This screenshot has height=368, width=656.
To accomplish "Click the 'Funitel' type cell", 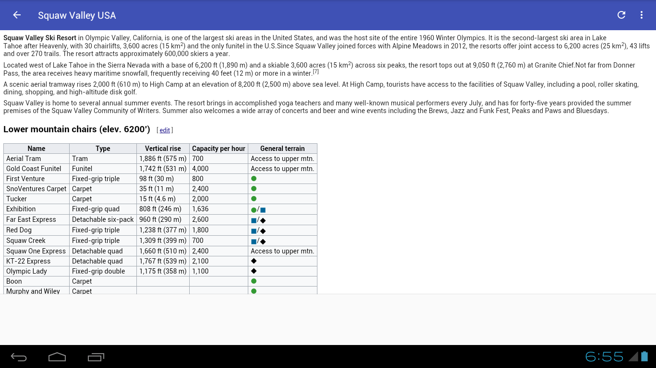I will [x=103, y=169].
